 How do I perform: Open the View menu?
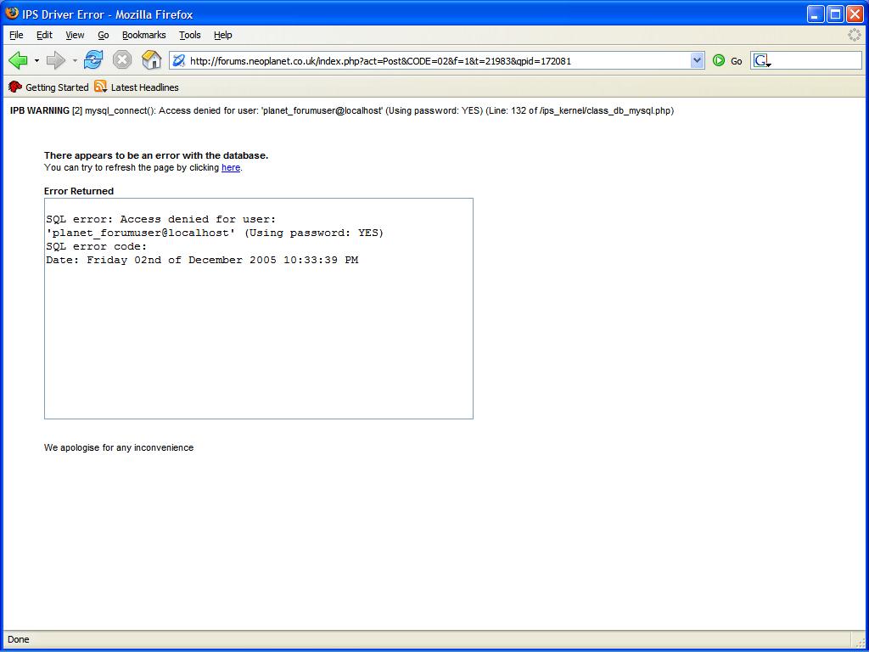click(x=75, y=35)
